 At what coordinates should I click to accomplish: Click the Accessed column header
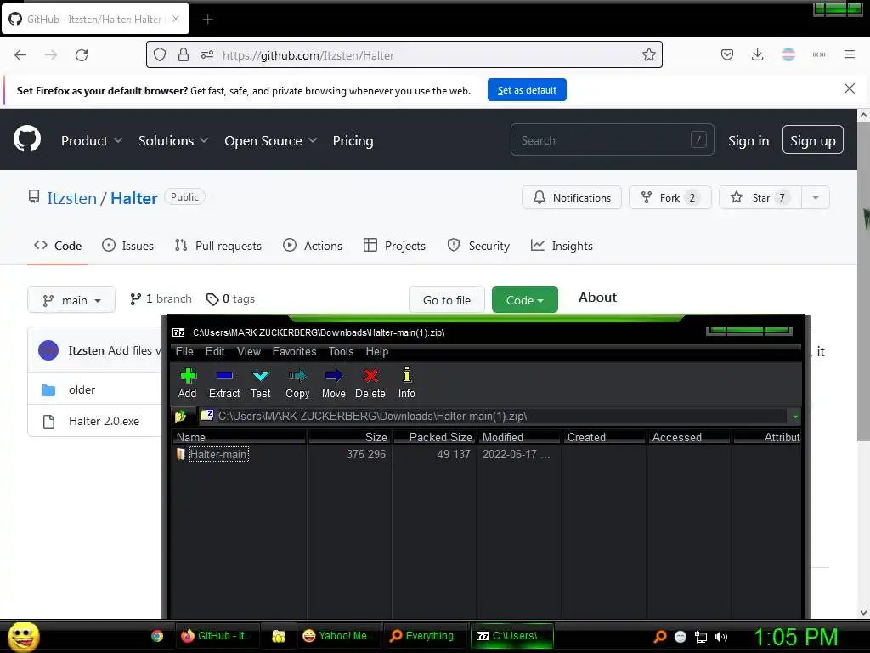point(690,437)
